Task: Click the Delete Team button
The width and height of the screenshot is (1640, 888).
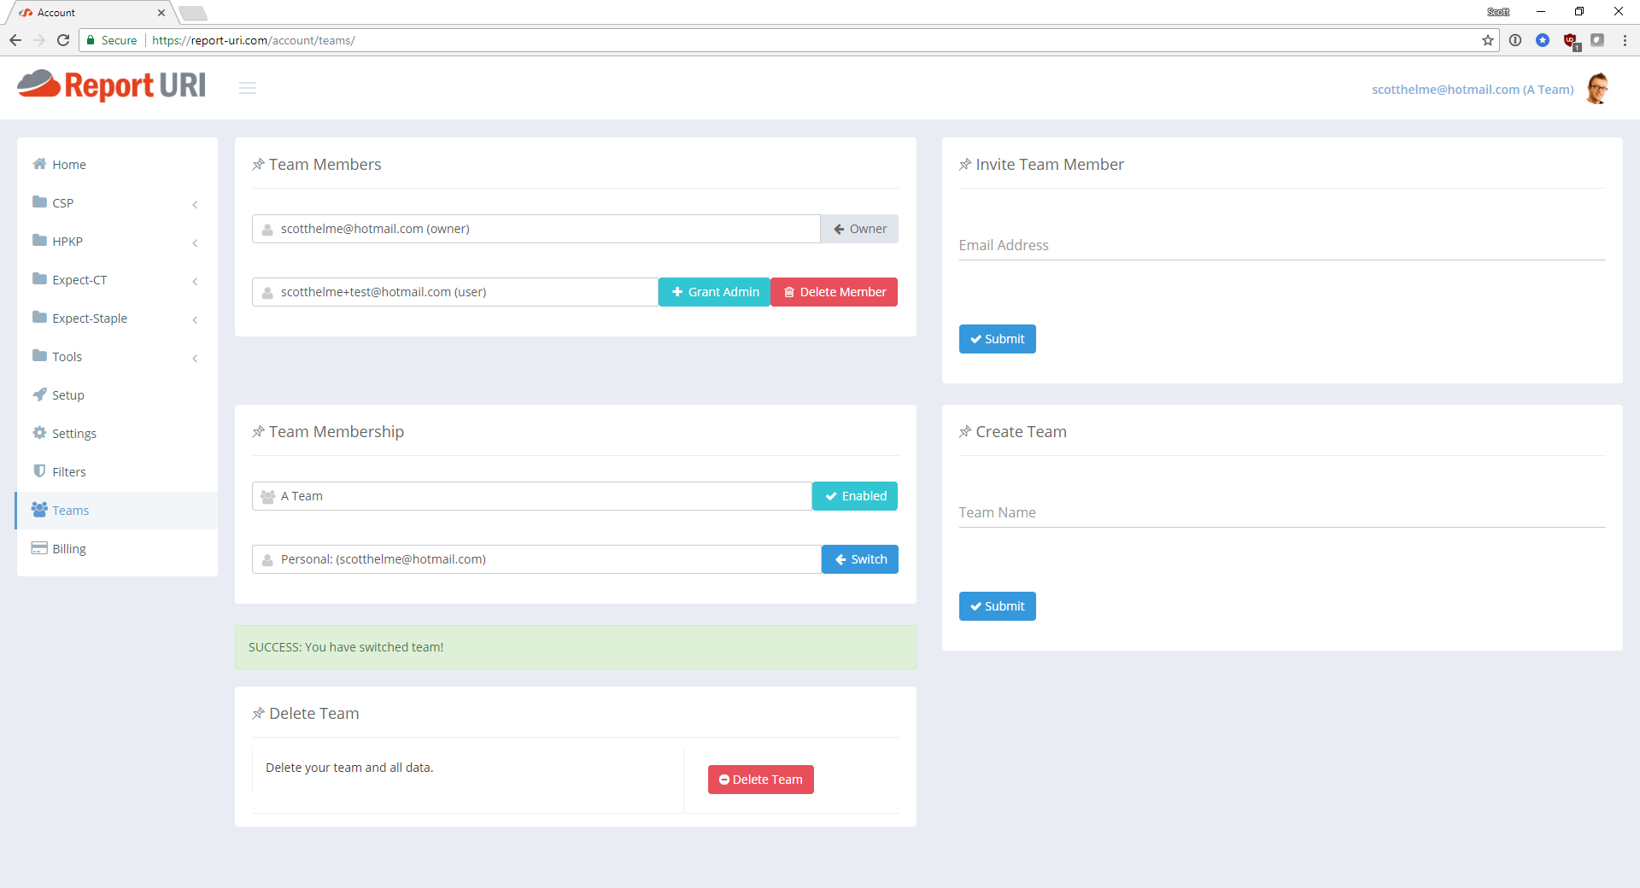Action: [759, 779]
